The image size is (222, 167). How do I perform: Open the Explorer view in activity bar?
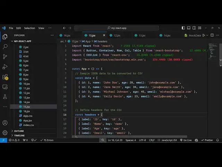(x=5, y=37)
